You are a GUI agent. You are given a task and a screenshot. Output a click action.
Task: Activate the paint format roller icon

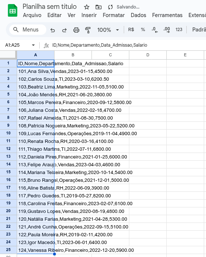coord(88,30)
